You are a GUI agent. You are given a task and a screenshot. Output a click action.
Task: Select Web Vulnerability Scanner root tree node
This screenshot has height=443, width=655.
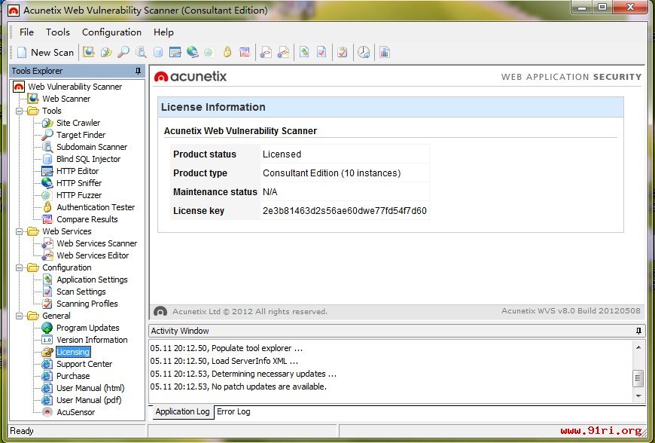(75, 87)
